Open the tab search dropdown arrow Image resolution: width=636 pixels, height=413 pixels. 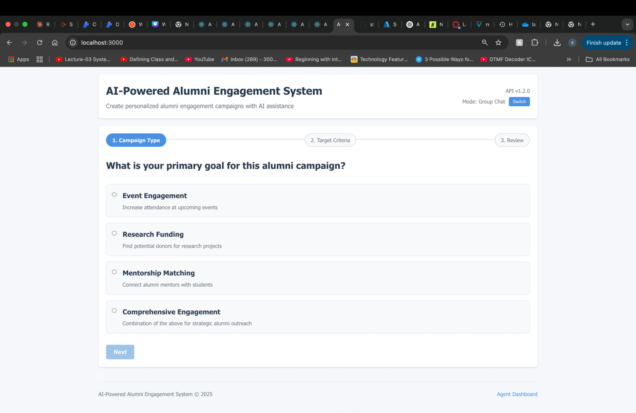627,24
